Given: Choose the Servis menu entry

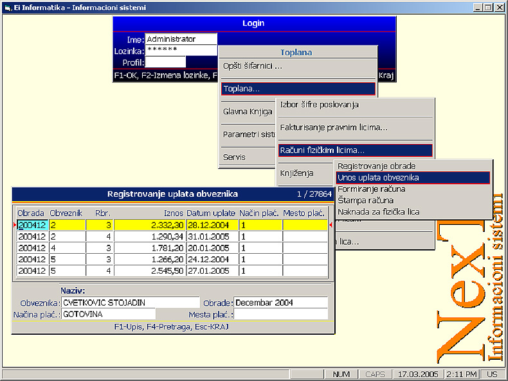Looking at the screenshot, I should click(x=234, y=157).
